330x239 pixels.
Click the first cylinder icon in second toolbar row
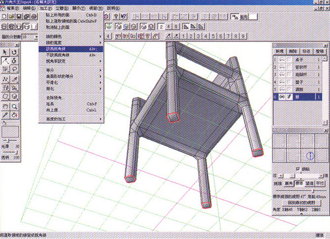[5, 26]
